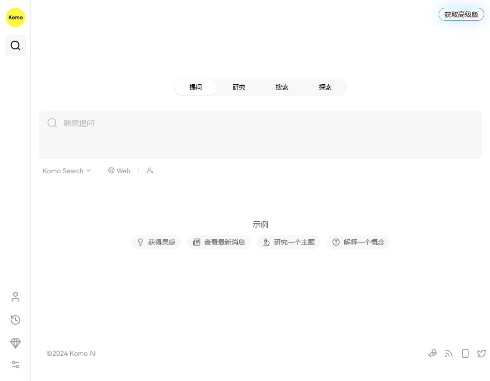
Task: Expand the Komo Search dropdown
Action: click(x=67, y=171)
